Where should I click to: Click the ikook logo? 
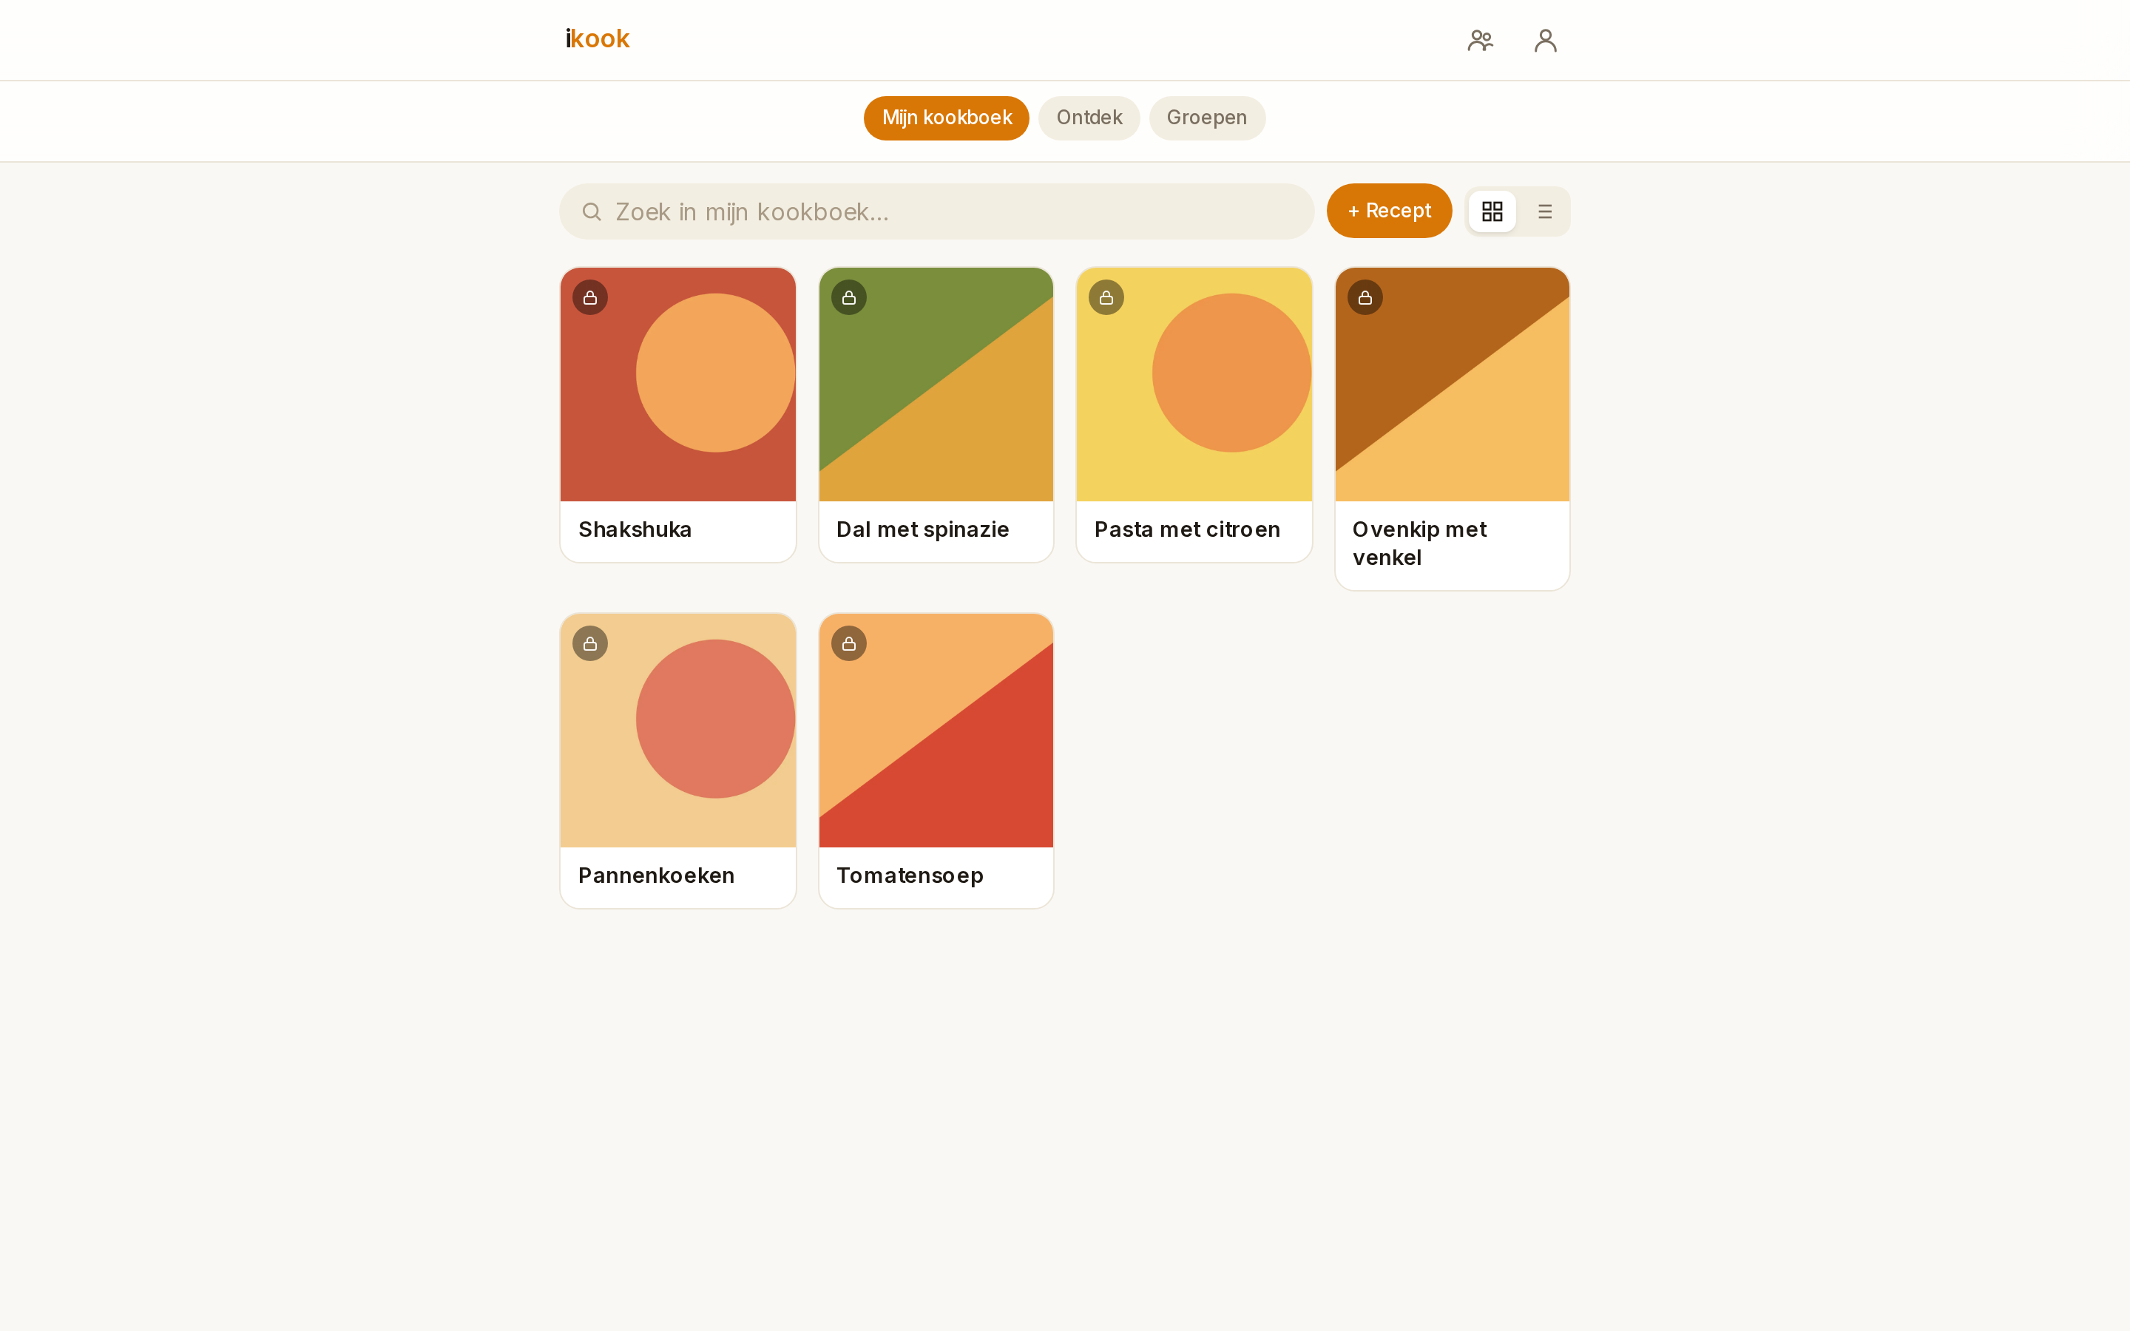pos(598,40)
